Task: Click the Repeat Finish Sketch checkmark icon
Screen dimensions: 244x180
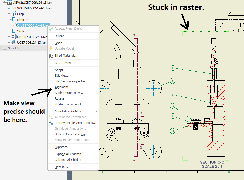Action: coord(51,29)
